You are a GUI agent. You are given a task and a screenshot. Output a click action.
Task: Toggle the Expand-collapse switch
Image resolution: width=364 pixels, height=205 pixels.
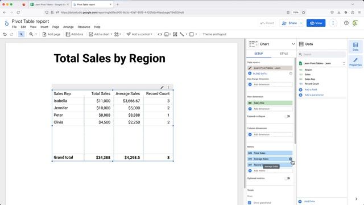pos(287,116)
